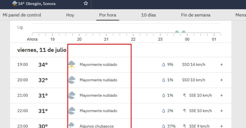This screenshot has height=128, width=246.
Task: Click the 21 hour mark on timeline
Action: [x=106, y=39]
